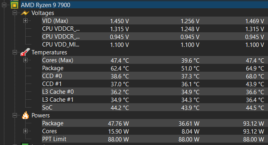Click the 1.248 V value
The image size is (268, 145).
(190, 29)
